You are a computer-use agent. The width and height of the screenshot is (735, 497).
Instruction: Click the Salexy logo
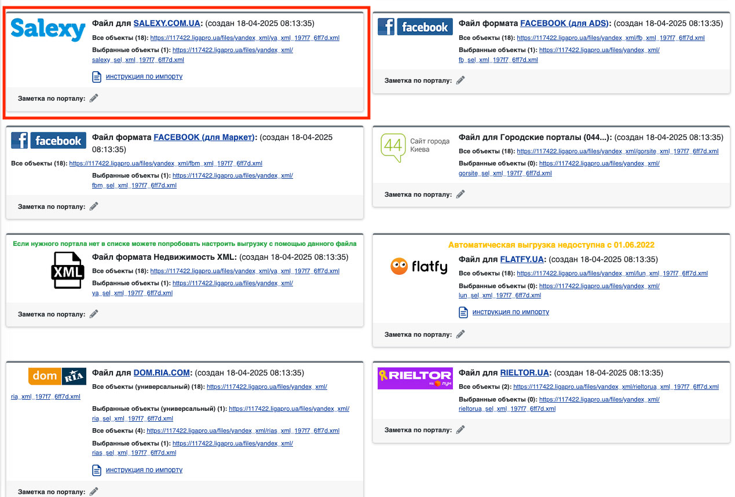(x=48, y=29)
